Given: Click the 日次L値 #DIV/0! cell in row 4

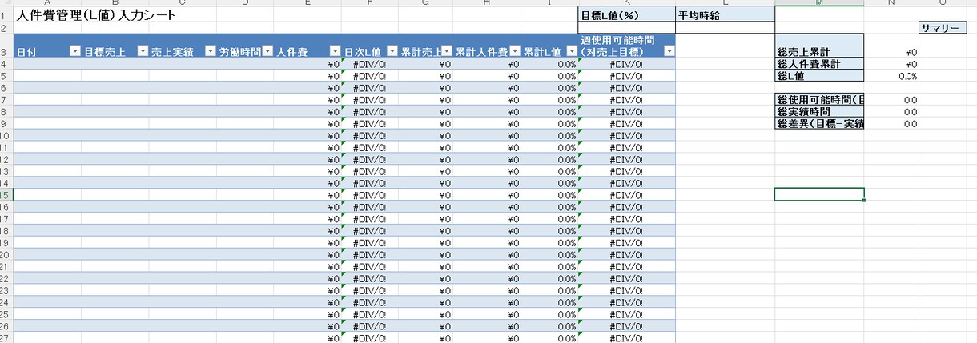Looking at the screenshot, I should coord(369,64).
